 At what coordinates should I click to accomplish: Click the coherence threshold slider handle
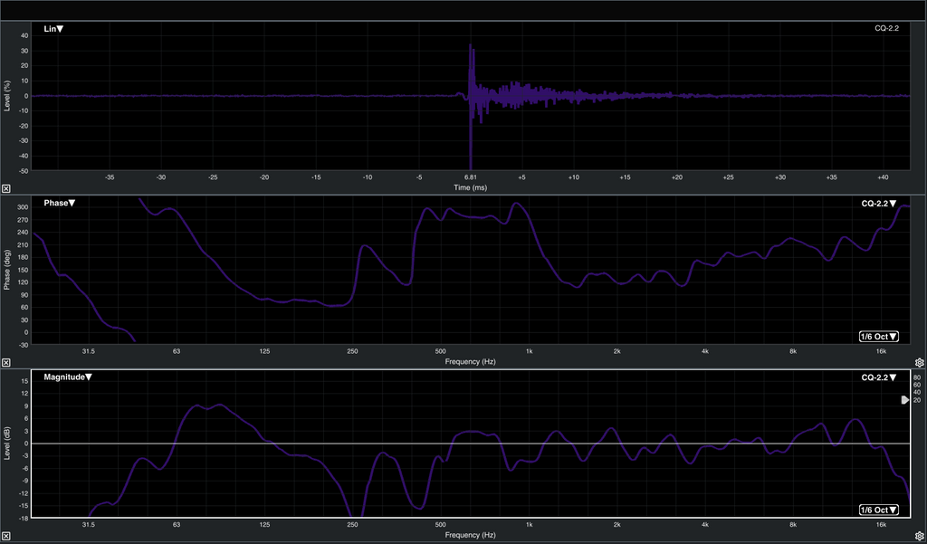pyautogui.click(x=905, y=400)
